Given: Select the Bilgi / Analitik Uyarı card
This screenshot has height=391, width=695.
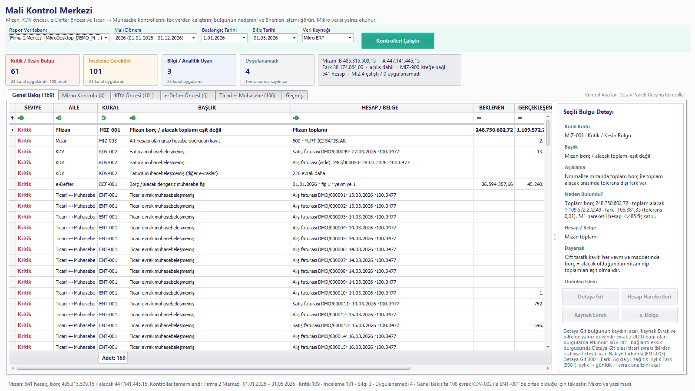Looking at the screenshot, I should tap(199, 70).
